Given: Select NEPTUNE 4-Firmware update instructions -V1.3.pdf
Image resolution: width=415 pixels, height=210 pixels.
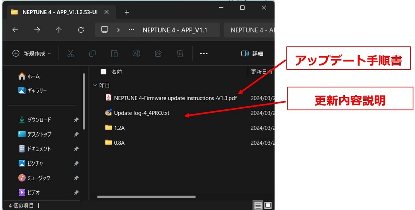Looking at the screenshot, I should [175, 98].
